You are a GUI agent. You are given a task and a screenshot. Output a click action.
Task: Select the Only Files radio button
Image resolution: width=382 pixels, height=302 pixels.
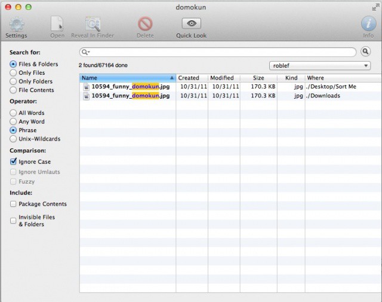[14, 73]
